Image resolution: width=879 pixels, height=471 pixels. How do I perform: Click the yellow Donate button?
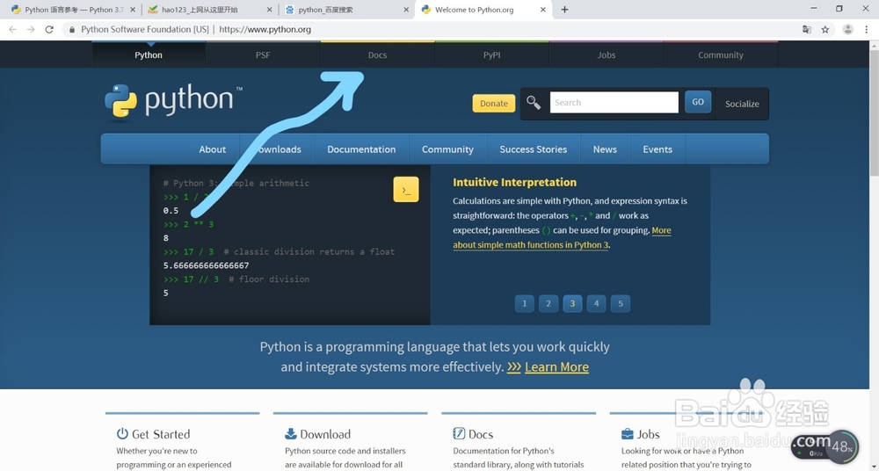pyautogui.click(x=494, y=103)
